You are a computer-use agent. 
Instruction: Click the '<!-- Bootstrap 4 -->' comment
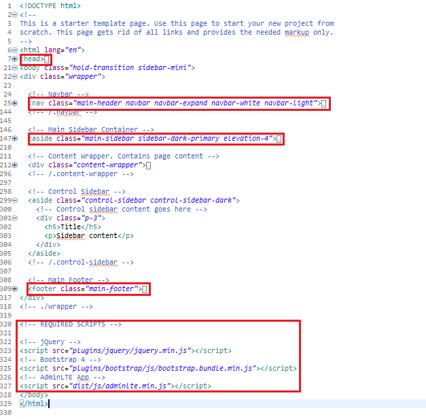coord(60,359)
